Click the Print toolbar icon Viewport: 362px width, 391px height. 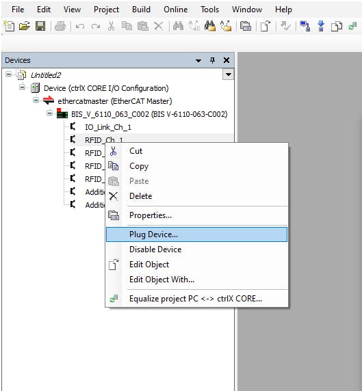click(60, 26)
